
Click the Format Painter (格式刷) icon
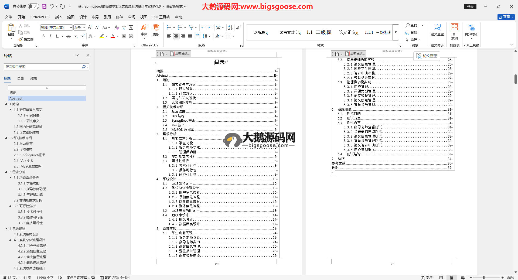tap(26, 39)
